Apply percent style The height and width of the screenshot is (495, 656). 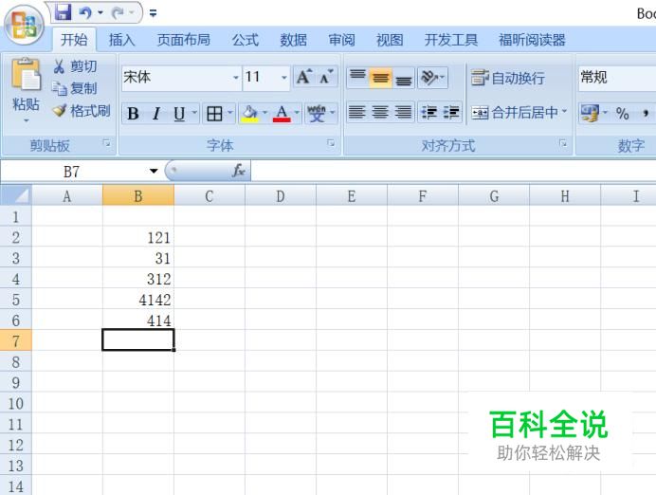[x=623, y=113]
